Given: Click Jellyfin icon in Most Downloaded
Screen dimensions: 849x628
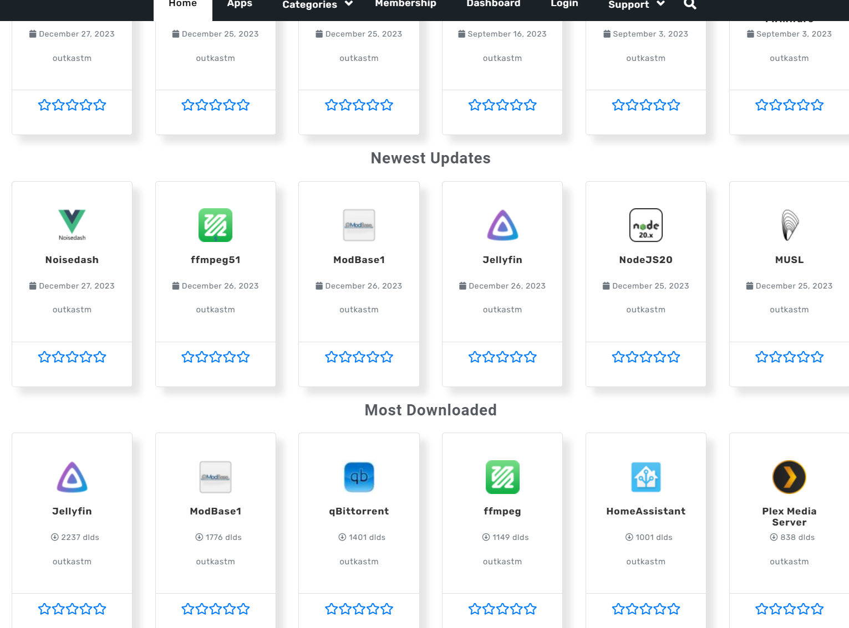Looking at the screenshot, I should click(x=72, y=477).
